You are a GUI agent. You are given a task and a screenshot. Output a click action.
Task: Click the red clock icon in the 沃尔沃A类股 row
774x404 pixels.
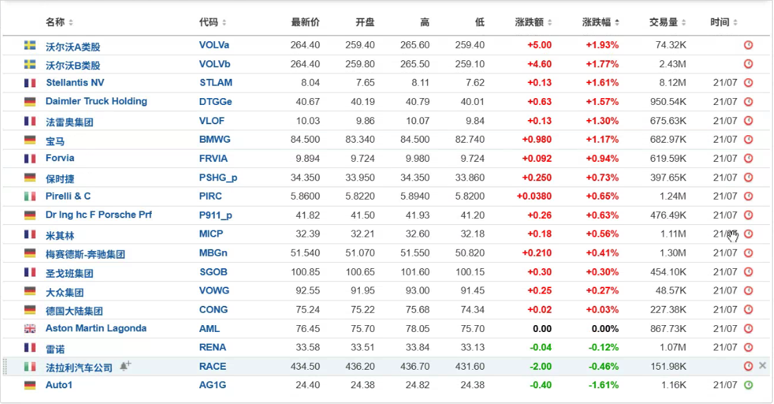pos(749,45)
